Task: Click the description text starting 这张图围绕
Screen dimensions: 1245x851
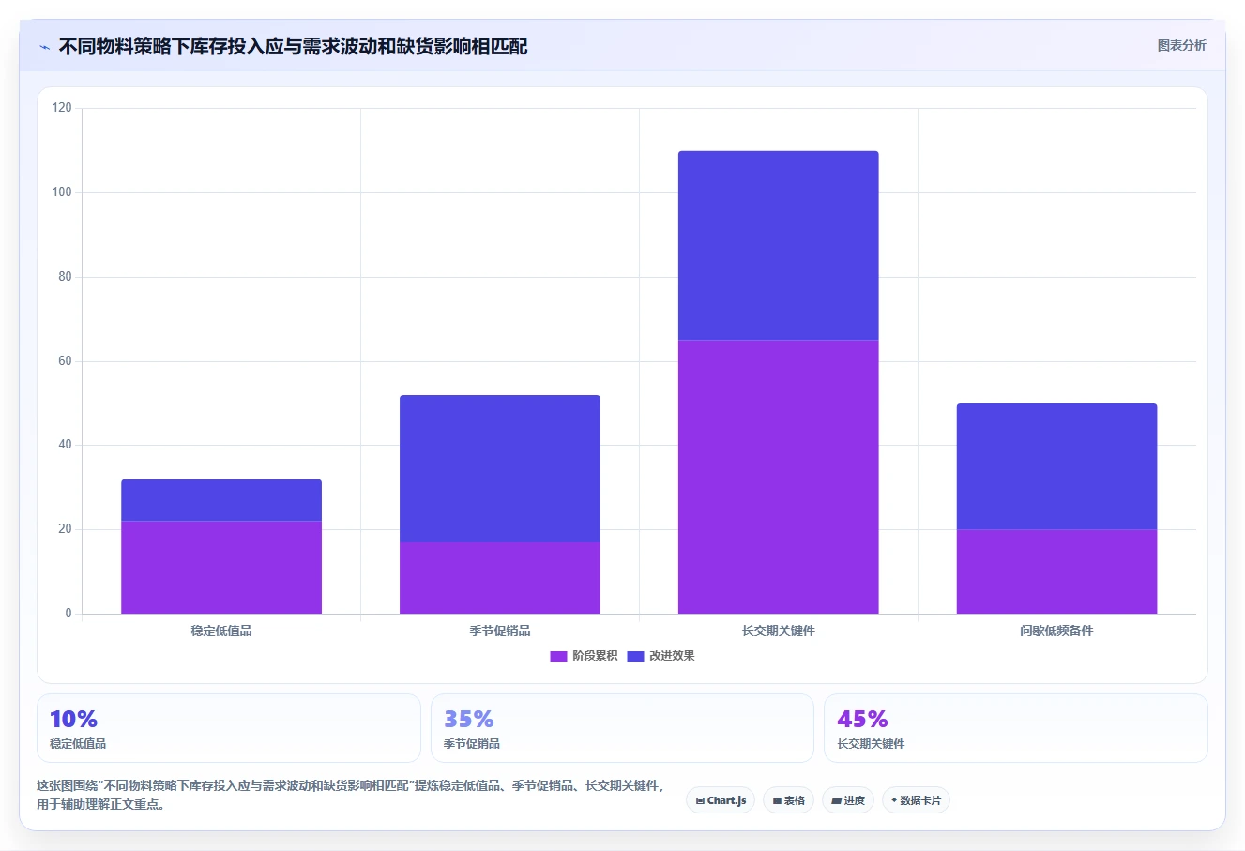Action: click(350, 795)
